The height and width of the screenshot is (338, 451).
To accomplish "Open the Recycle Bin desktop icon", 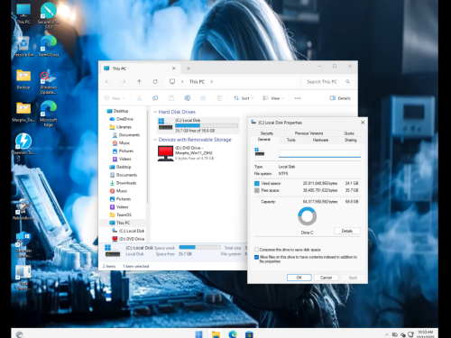I will tap(23, 47).
